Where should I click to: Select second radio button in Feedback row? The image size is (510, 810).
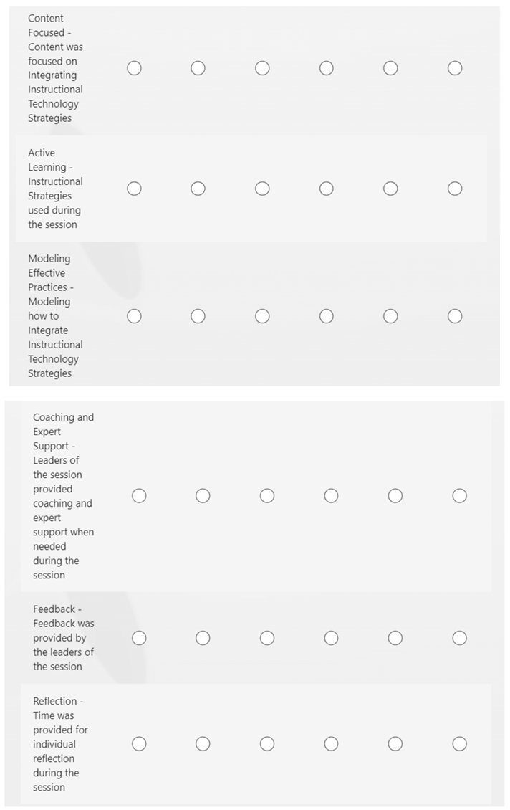203,638
